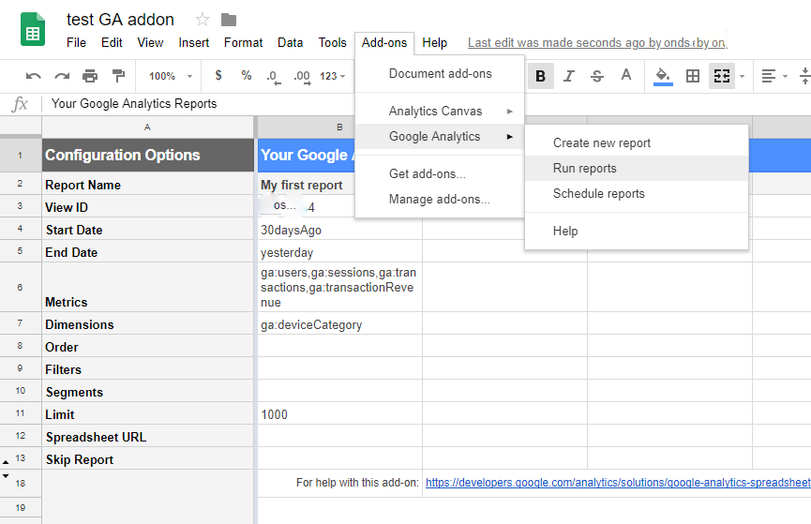811x524 pixels.
Task: Select Get add-ons... entry
Action: pos(440,174)
